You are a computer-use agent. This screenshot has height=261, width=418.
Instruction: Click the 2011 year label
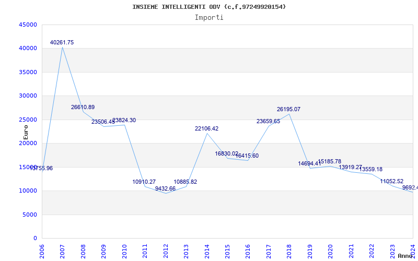point(145,251)
